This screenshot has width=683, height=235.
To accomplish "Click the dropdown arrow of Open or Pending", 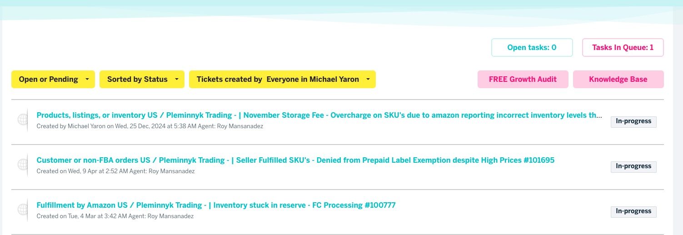I will [x=87, y=80].
